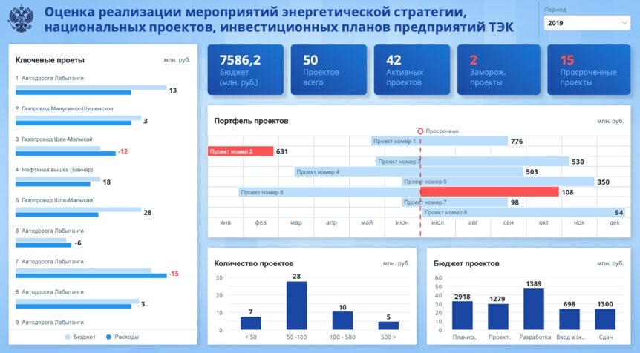Open the 42 Активных проектов card

tap(411, 70)
